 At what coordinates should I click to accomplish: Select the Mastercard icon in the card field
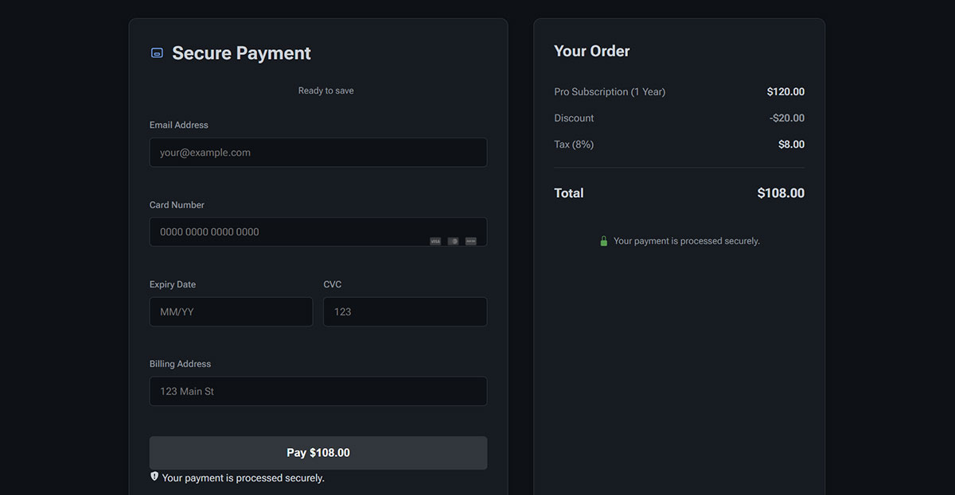click(x=453, y=241)
